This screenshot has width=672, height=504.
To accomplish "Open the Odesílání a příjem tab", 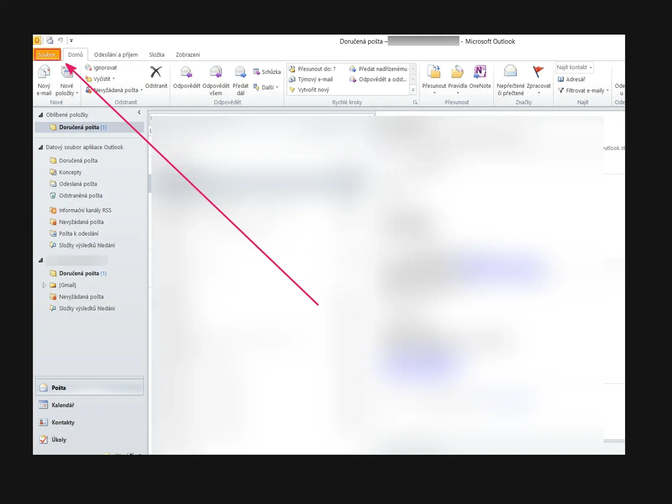I will click(x=116, y=55).
